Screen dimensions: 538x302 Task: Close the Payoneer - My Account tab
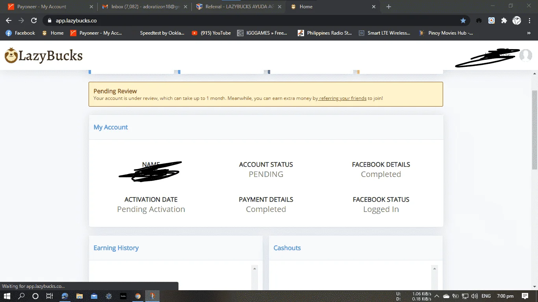pos(91,7)
